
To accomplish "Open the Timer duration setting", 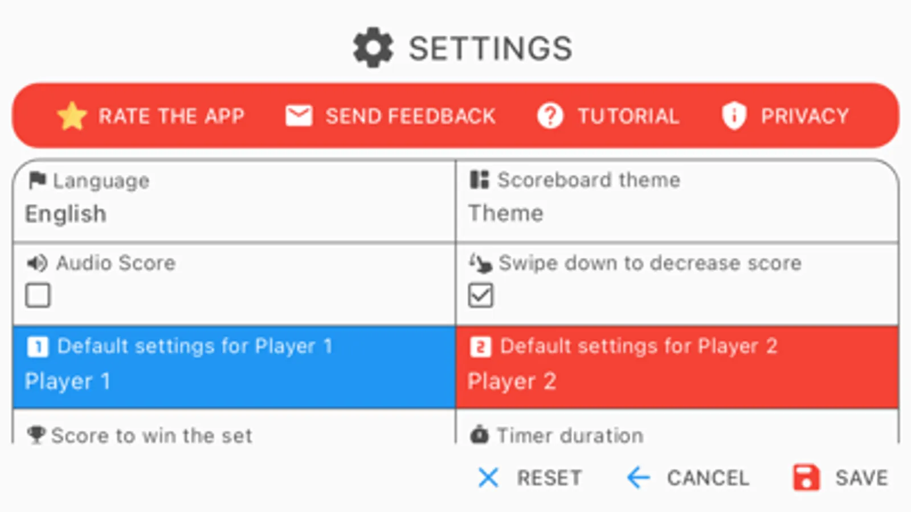I will point(570,435).
